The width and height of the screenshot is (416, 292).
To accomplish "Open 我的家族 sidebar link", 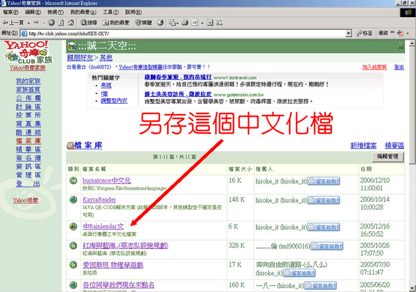I will point(28,81).
